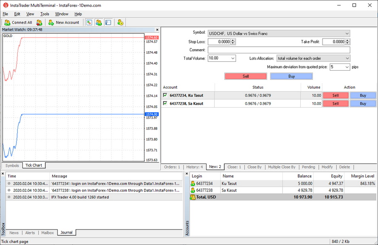Toggle the Market Watch panel icon
Image resolution: width=378 pixels, height=245 pixels.
tap(89, 22)
